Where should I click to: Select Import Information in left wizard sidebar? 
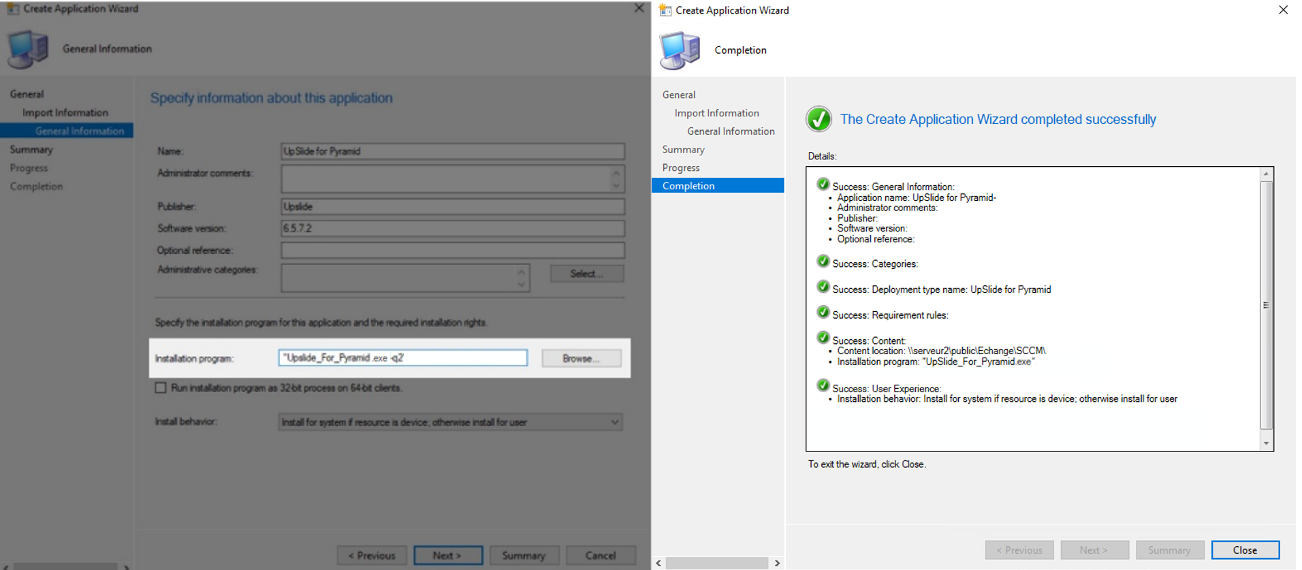(x=65, y=112)
